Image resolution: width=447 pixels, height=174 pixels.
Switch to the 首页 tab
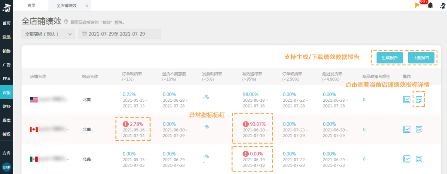[x=31, y=5]
